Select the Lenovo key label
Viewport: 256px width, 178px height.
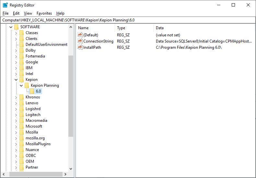32,103
